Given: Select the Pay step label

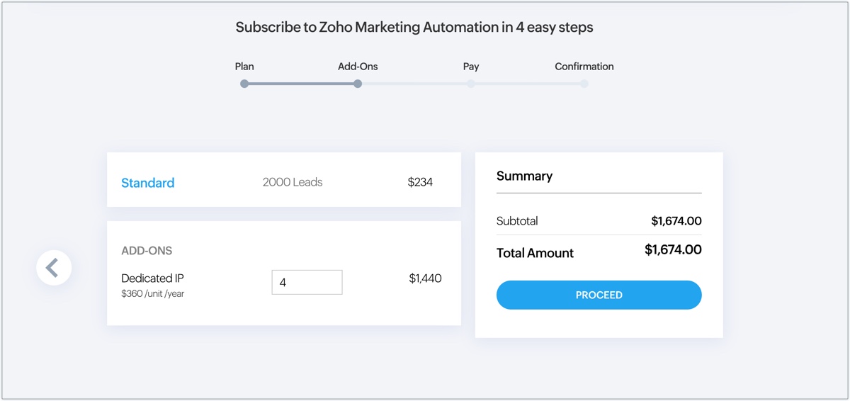Looking at the screenshot, I should point(471,67).
